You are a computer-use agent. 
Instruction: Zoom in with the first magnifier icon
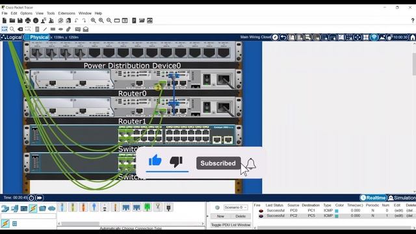click(94, 20)
